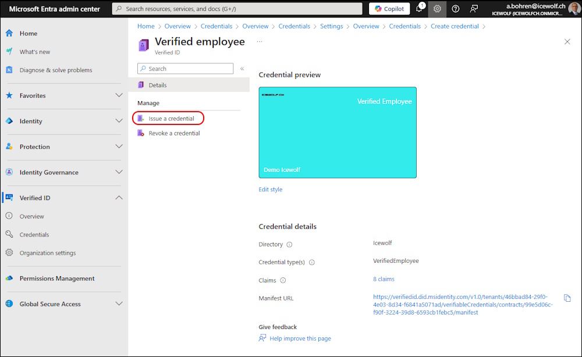This screenshot has height=357, width=582.
Task: Click the Identity diamond icon
Action: [x=9, y=121]
